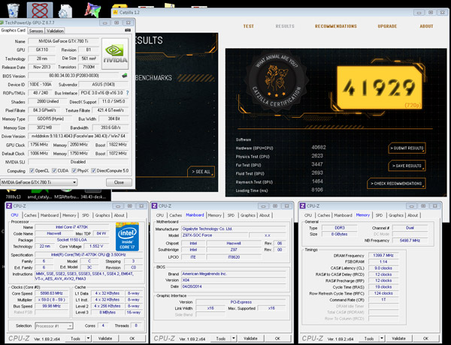Open UPGRADE section in Catzilla

387,26
